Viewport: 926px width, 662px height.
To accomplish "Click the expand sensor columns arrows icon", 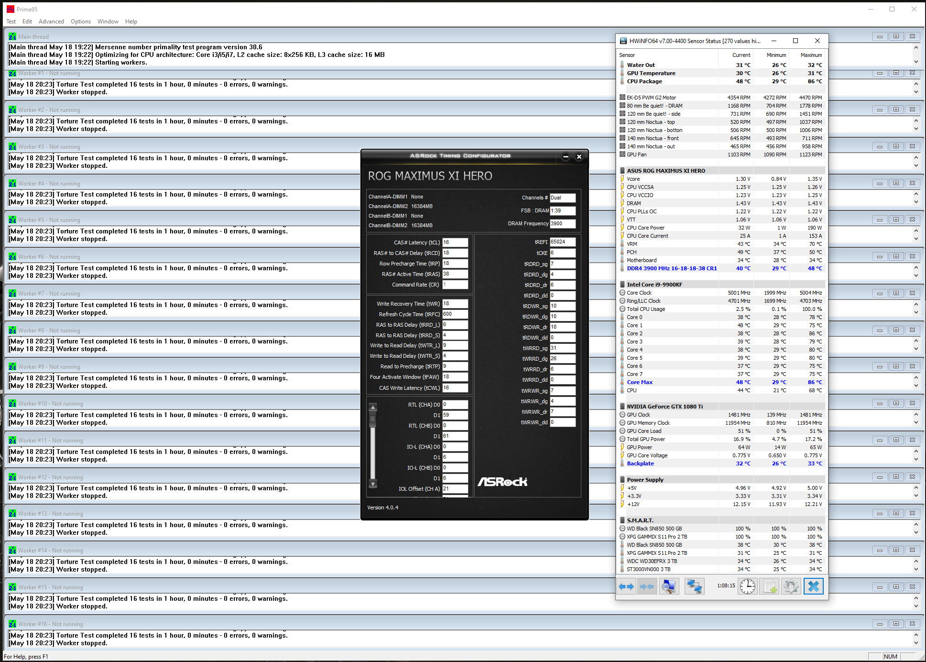I will 626,586.
